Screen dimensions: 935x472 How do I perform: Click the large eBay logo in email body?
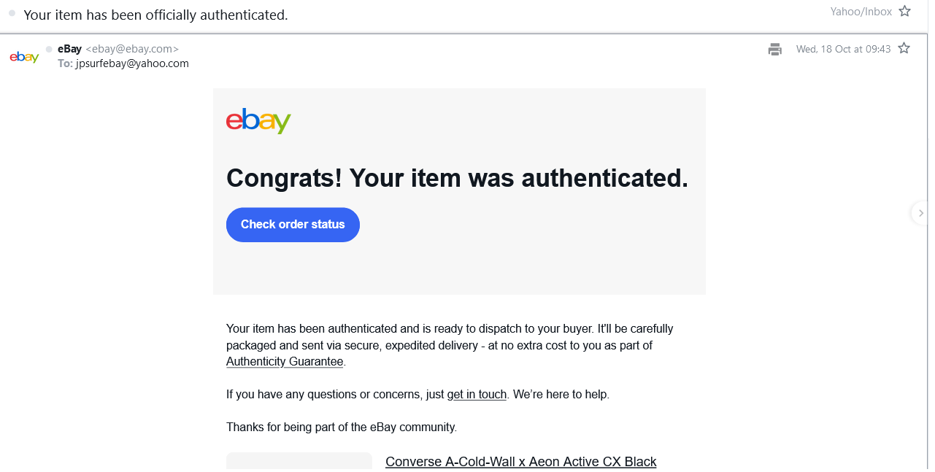(x=258, y=121)
